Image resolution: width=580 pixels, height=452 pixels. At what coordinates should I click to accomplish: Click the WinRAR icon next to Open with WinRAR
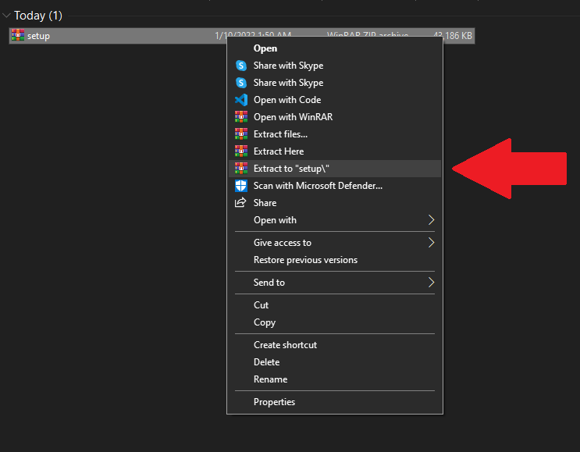point(241,117)
